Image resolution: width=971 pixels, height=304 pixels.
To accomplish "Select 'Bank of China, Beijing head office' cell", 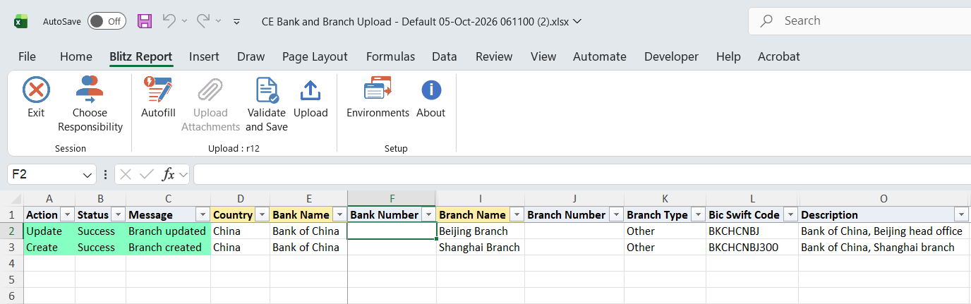I will click(x=884, y=231).
